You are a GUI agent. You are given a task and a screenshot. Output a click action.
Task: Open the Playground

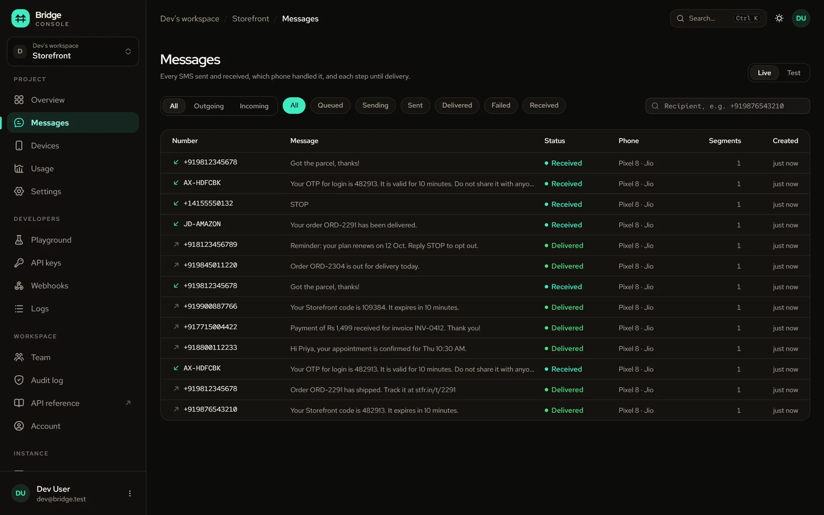tap(72, 240)
